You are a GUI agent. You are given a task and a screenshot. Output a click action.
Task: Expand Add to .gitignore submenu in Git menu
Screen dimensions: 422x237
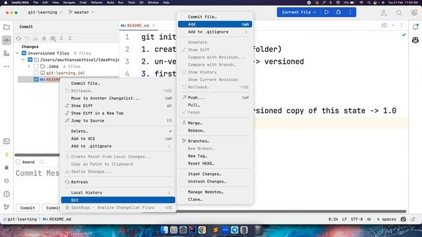pos(246,32)
